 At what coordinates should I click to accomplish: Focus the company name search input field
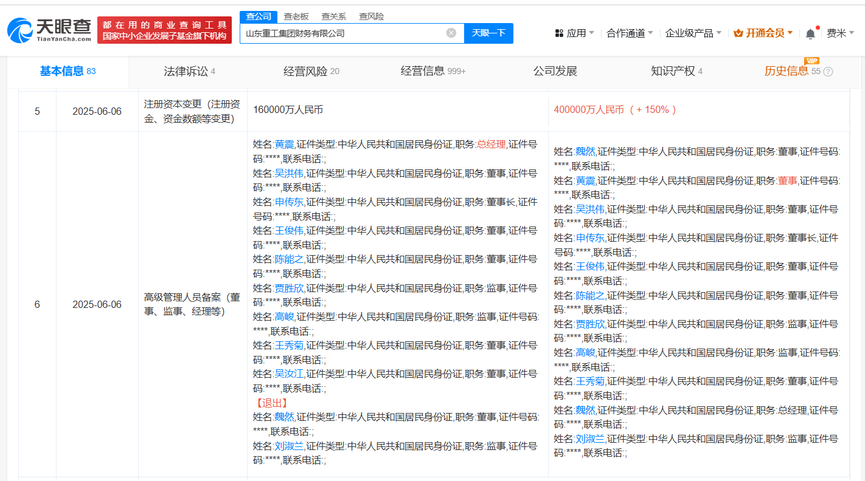click(341, 33)
